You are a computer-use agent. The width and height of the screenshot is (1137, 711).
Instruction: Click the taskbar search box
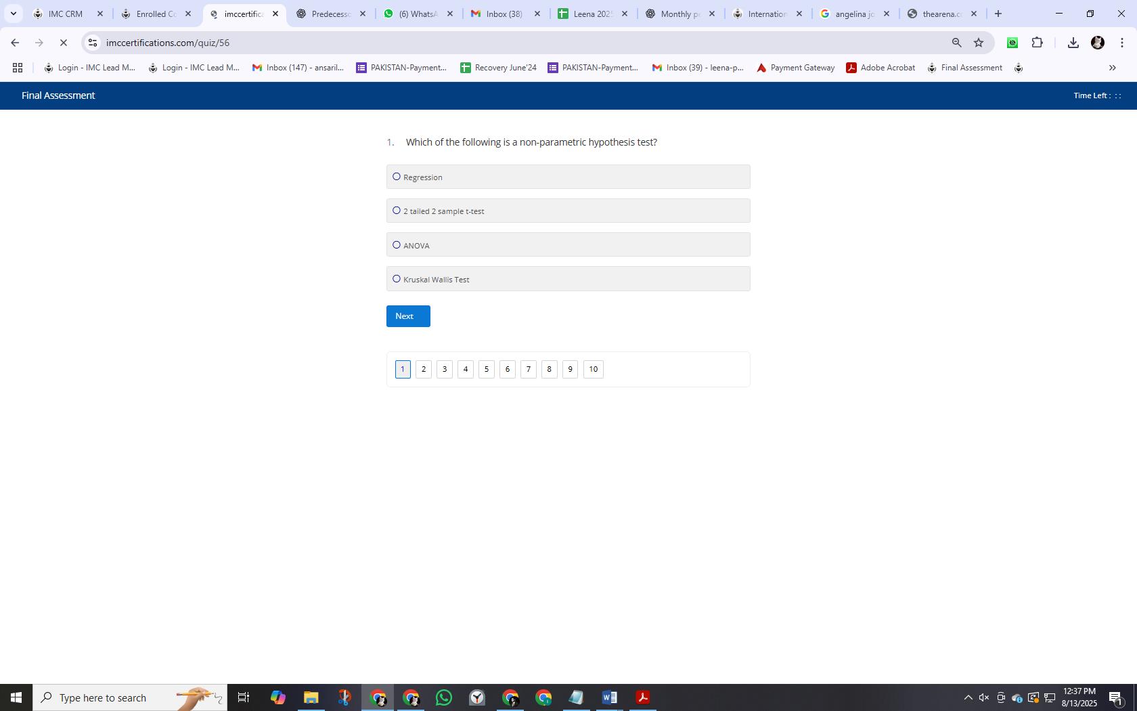point(130,697)
